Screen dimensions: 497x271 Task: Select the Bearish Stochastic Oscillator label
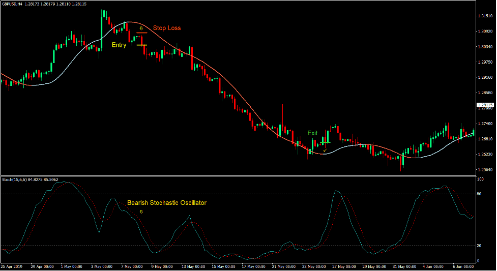tap(167, 203)
